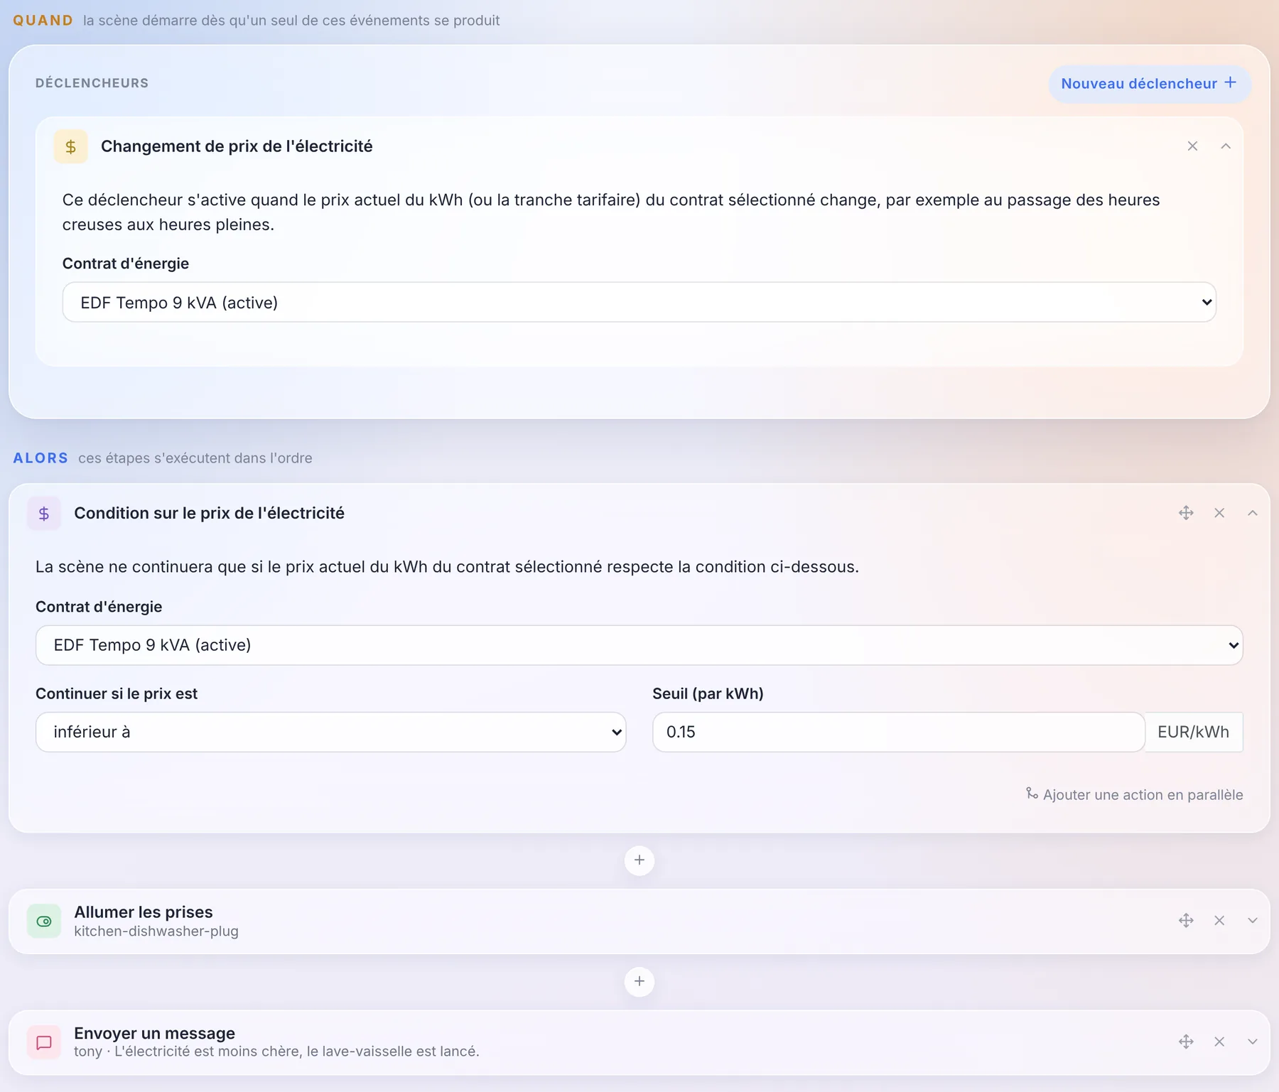Click Nouveau déclencheur button
This screenshot has width=1279, height=1092.
coord(1150,84)
